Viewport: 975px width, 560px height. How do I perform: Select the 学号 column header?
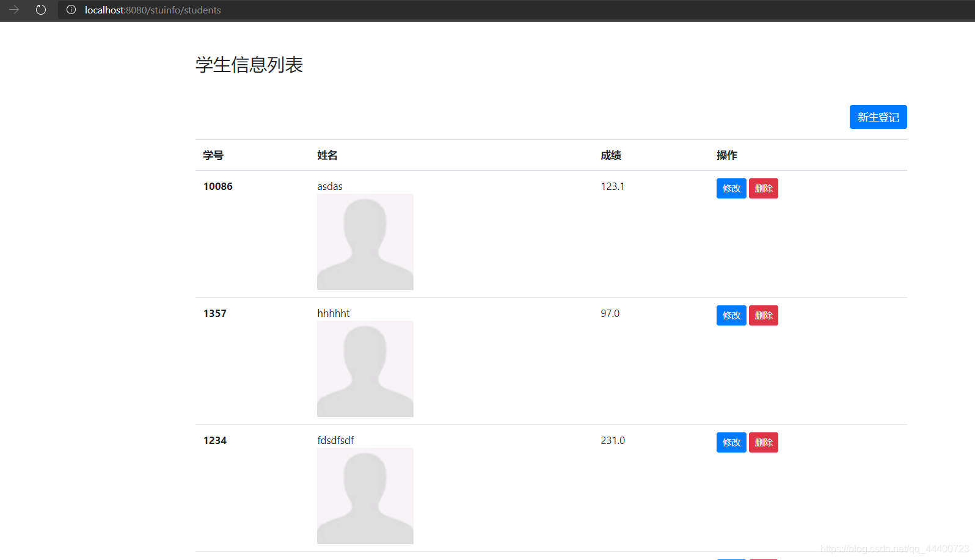tap(213, 155)
